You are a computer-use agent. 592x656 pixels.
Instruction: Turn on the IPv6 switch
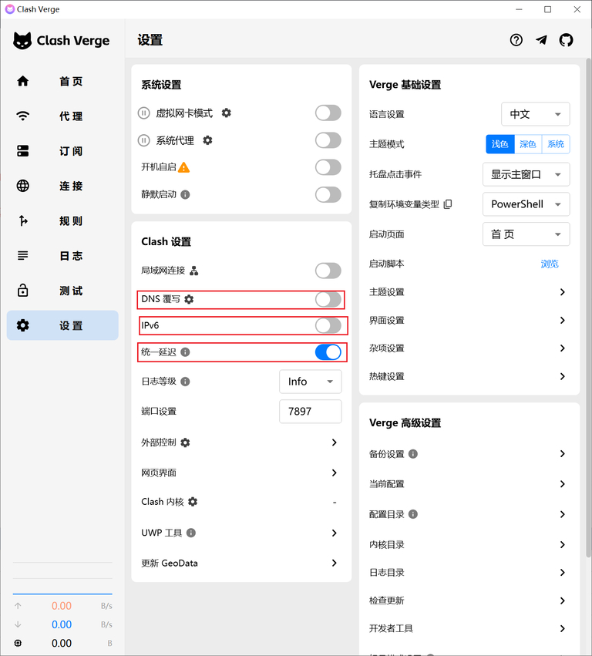pyautogui.click(x=328, y=325)
